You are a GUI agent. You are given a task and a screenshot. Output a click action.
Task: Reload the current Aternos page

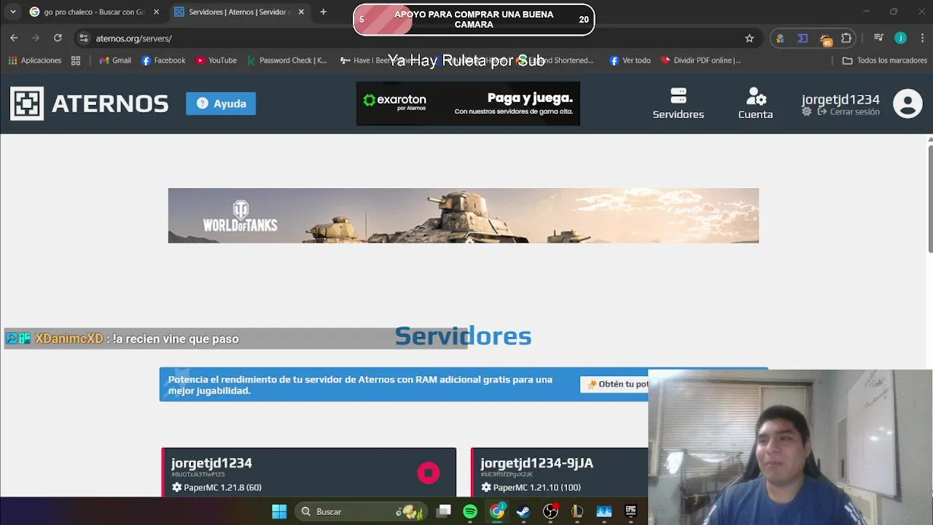pyautogui.click(x=58, y=38)
